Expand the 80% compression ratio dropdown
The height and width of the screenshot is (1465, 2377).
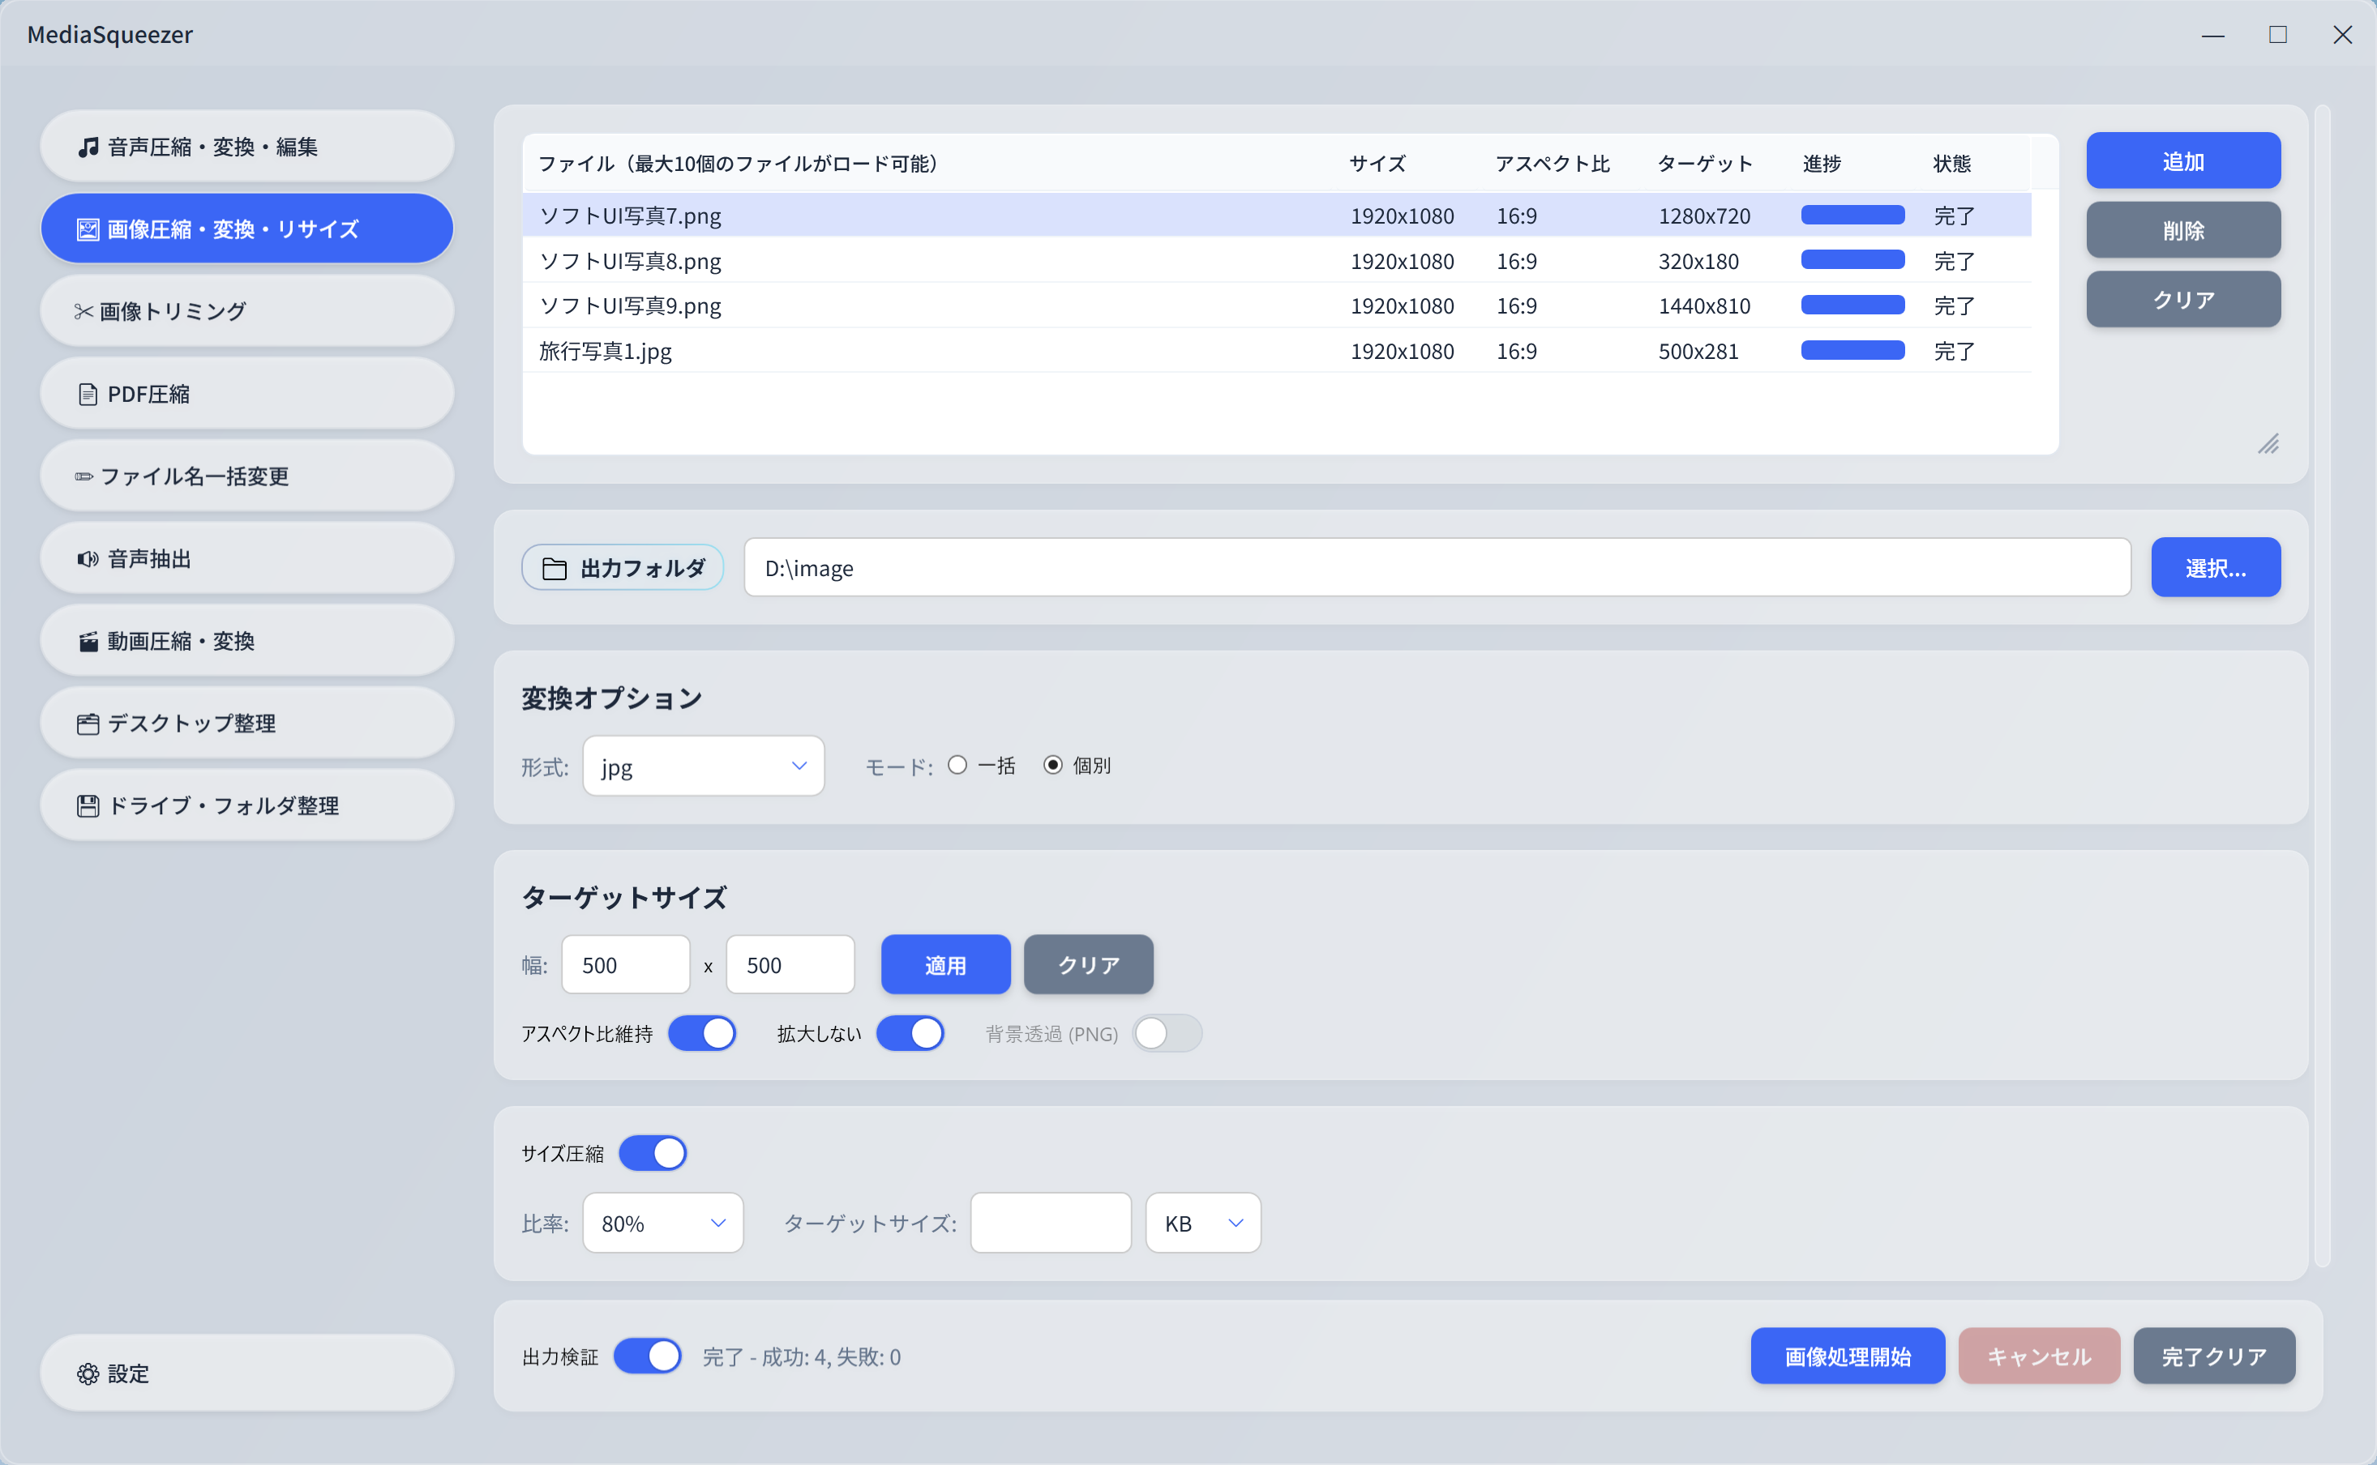pyautogui.click(x=662, y=1224)
